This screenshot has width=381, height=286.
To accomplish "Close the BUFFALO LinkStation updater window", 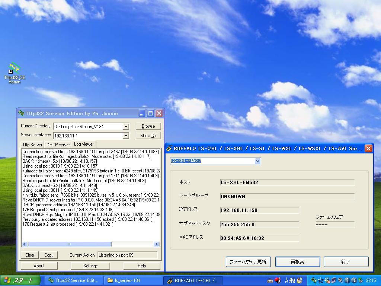I will (x=368, y=148).
